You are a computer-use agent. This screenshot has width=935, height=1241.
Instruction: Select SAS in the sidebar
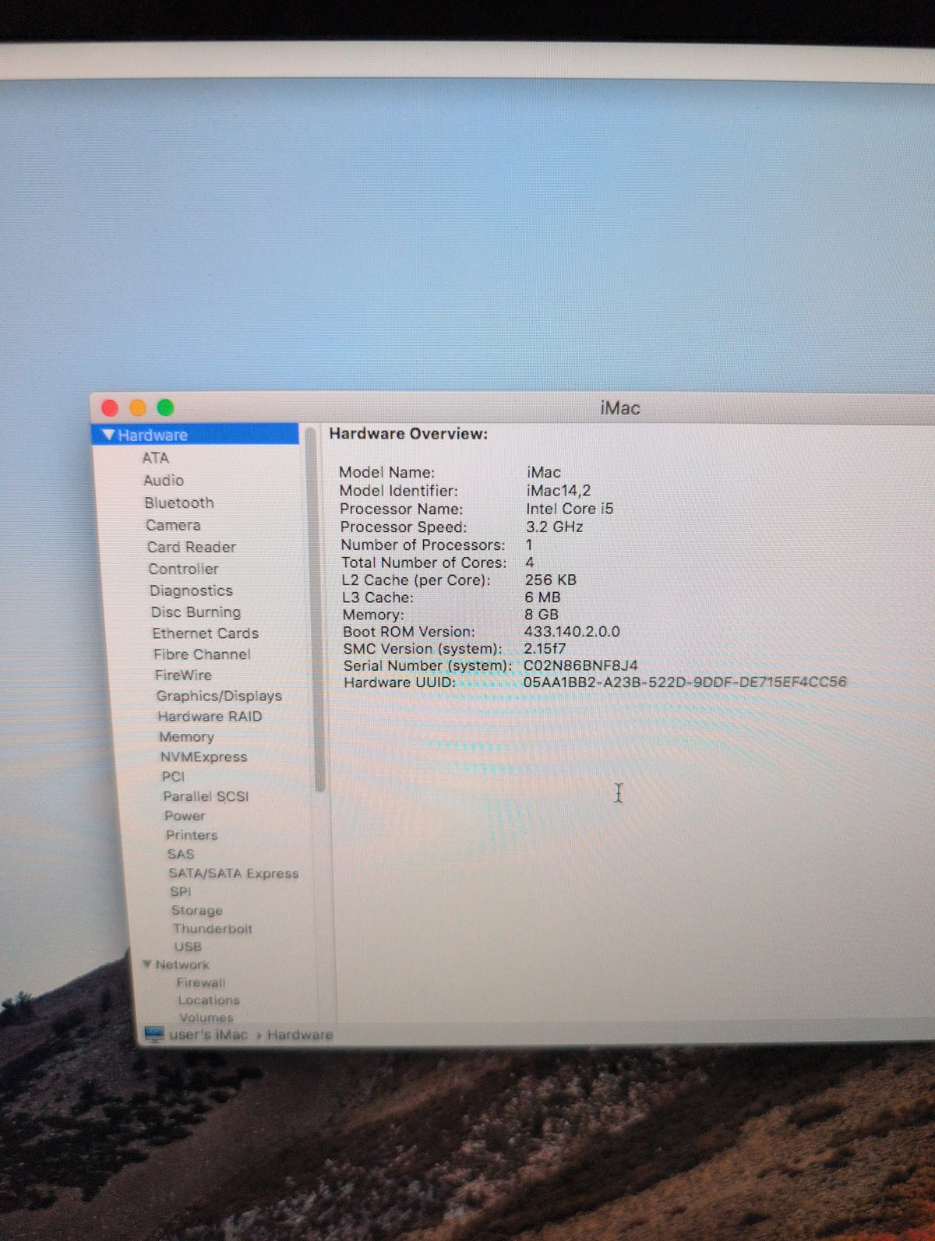click(181, 854)
